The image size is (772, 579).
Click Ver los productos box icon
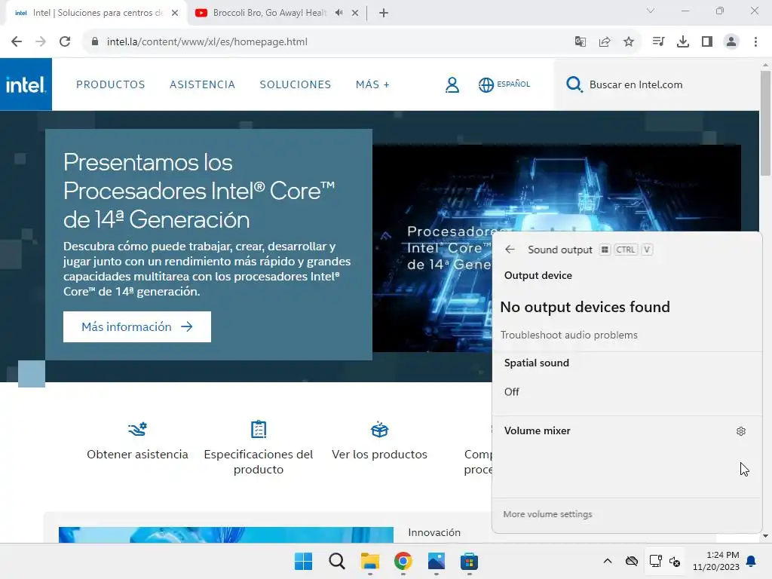[379, 429]
